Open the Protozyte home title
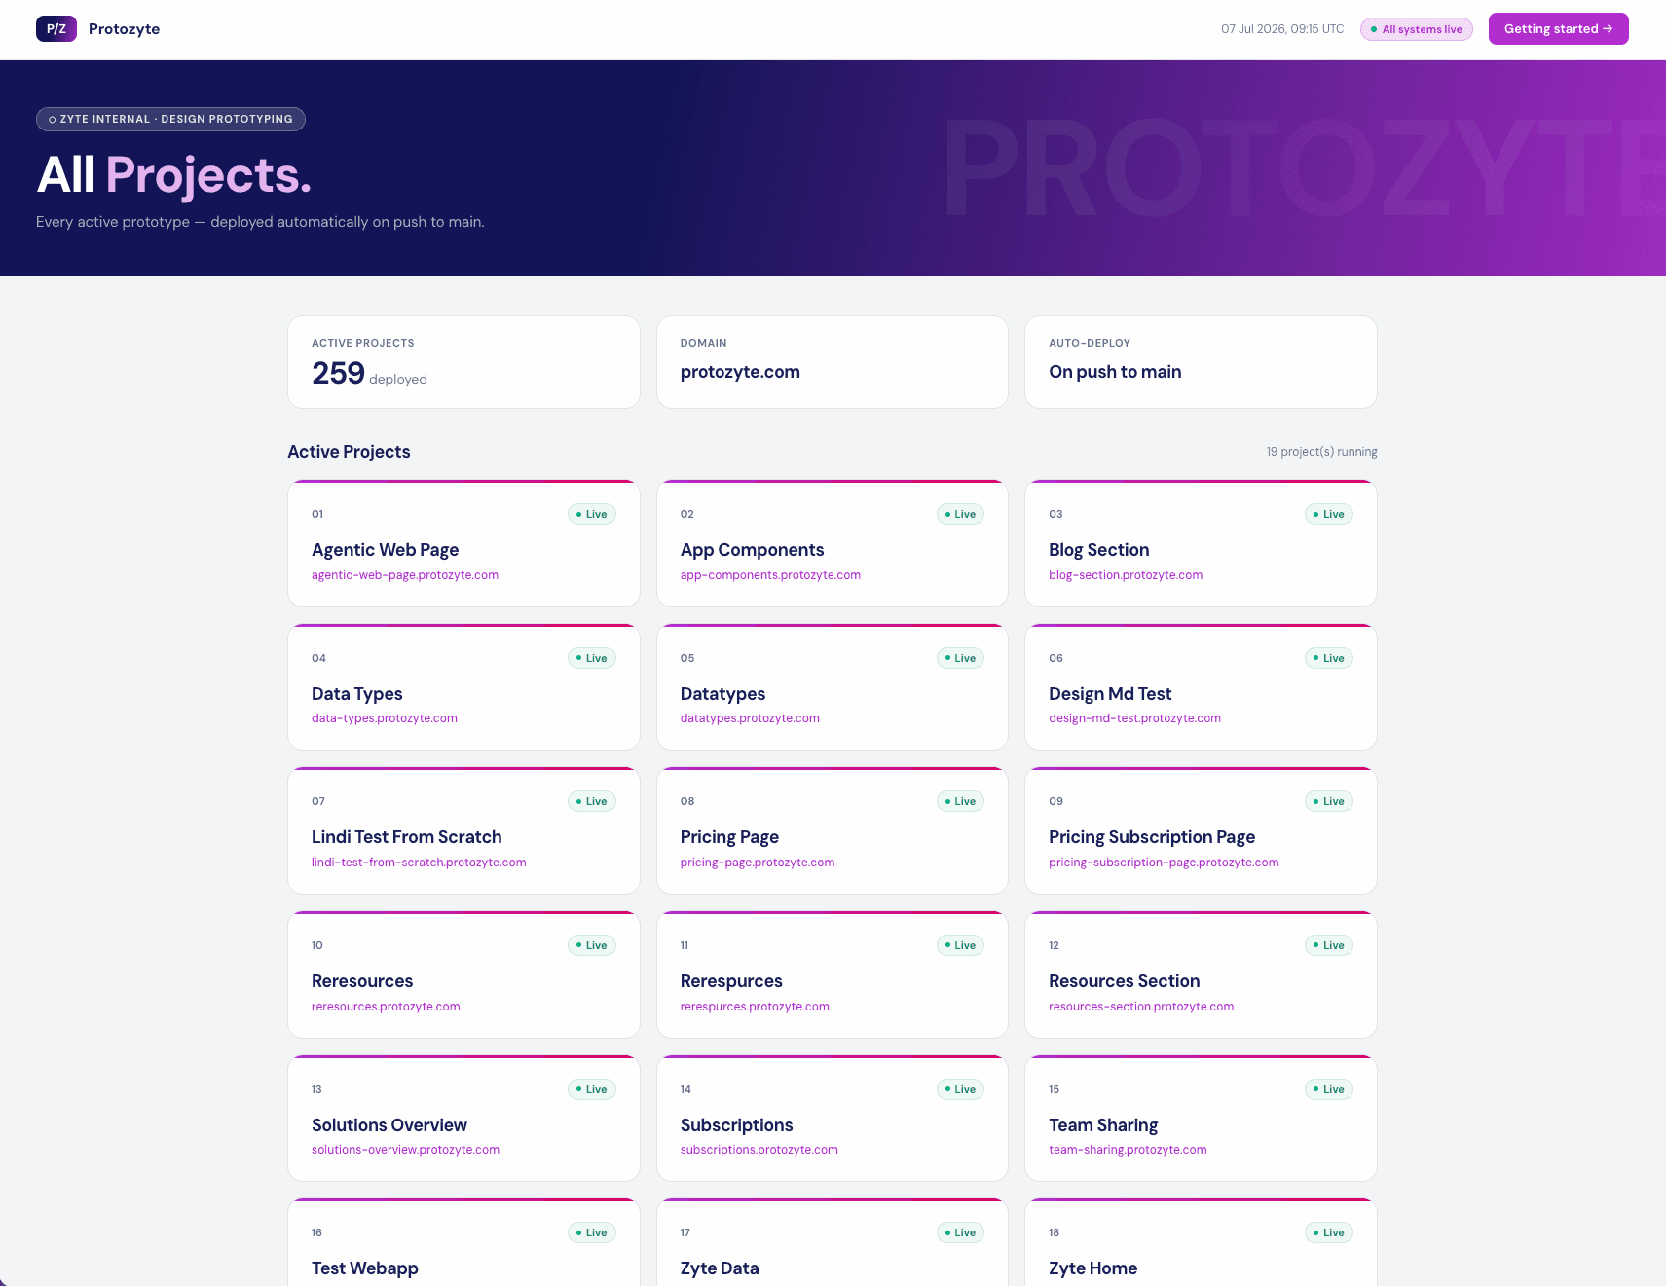Image resolution: width=1666 pixels, height=1286 pixels. [x=124, y=29]
